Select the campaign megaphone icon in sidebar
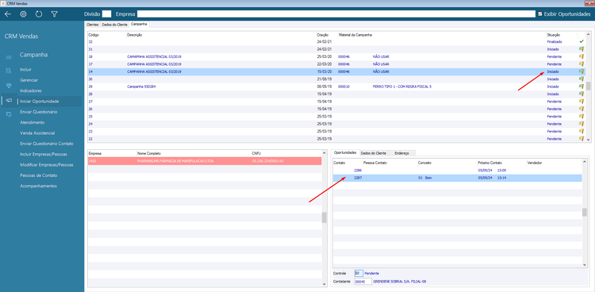Image resolution: width=595 pixels, height=292 pixels. tap(9, 100)
